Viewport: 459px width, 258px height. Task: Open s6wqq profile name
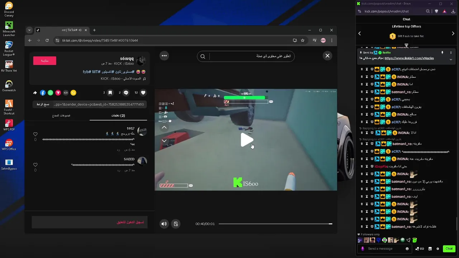(x=127, y=58)
